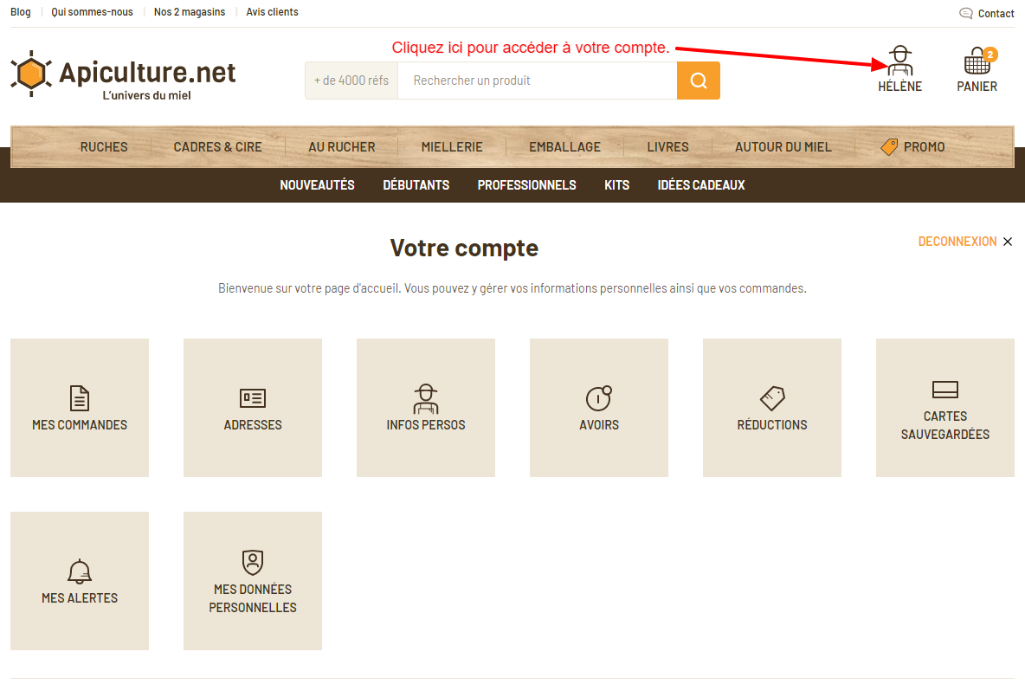Screen dimensions: 1025x697
Task: Go to the Promo menu section
Action: [x=913, y=147]
